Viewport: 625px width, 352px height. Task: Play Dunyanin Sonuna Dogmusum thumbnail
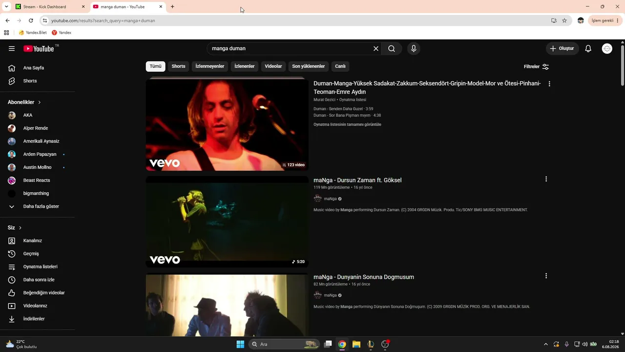click(227, 305)
